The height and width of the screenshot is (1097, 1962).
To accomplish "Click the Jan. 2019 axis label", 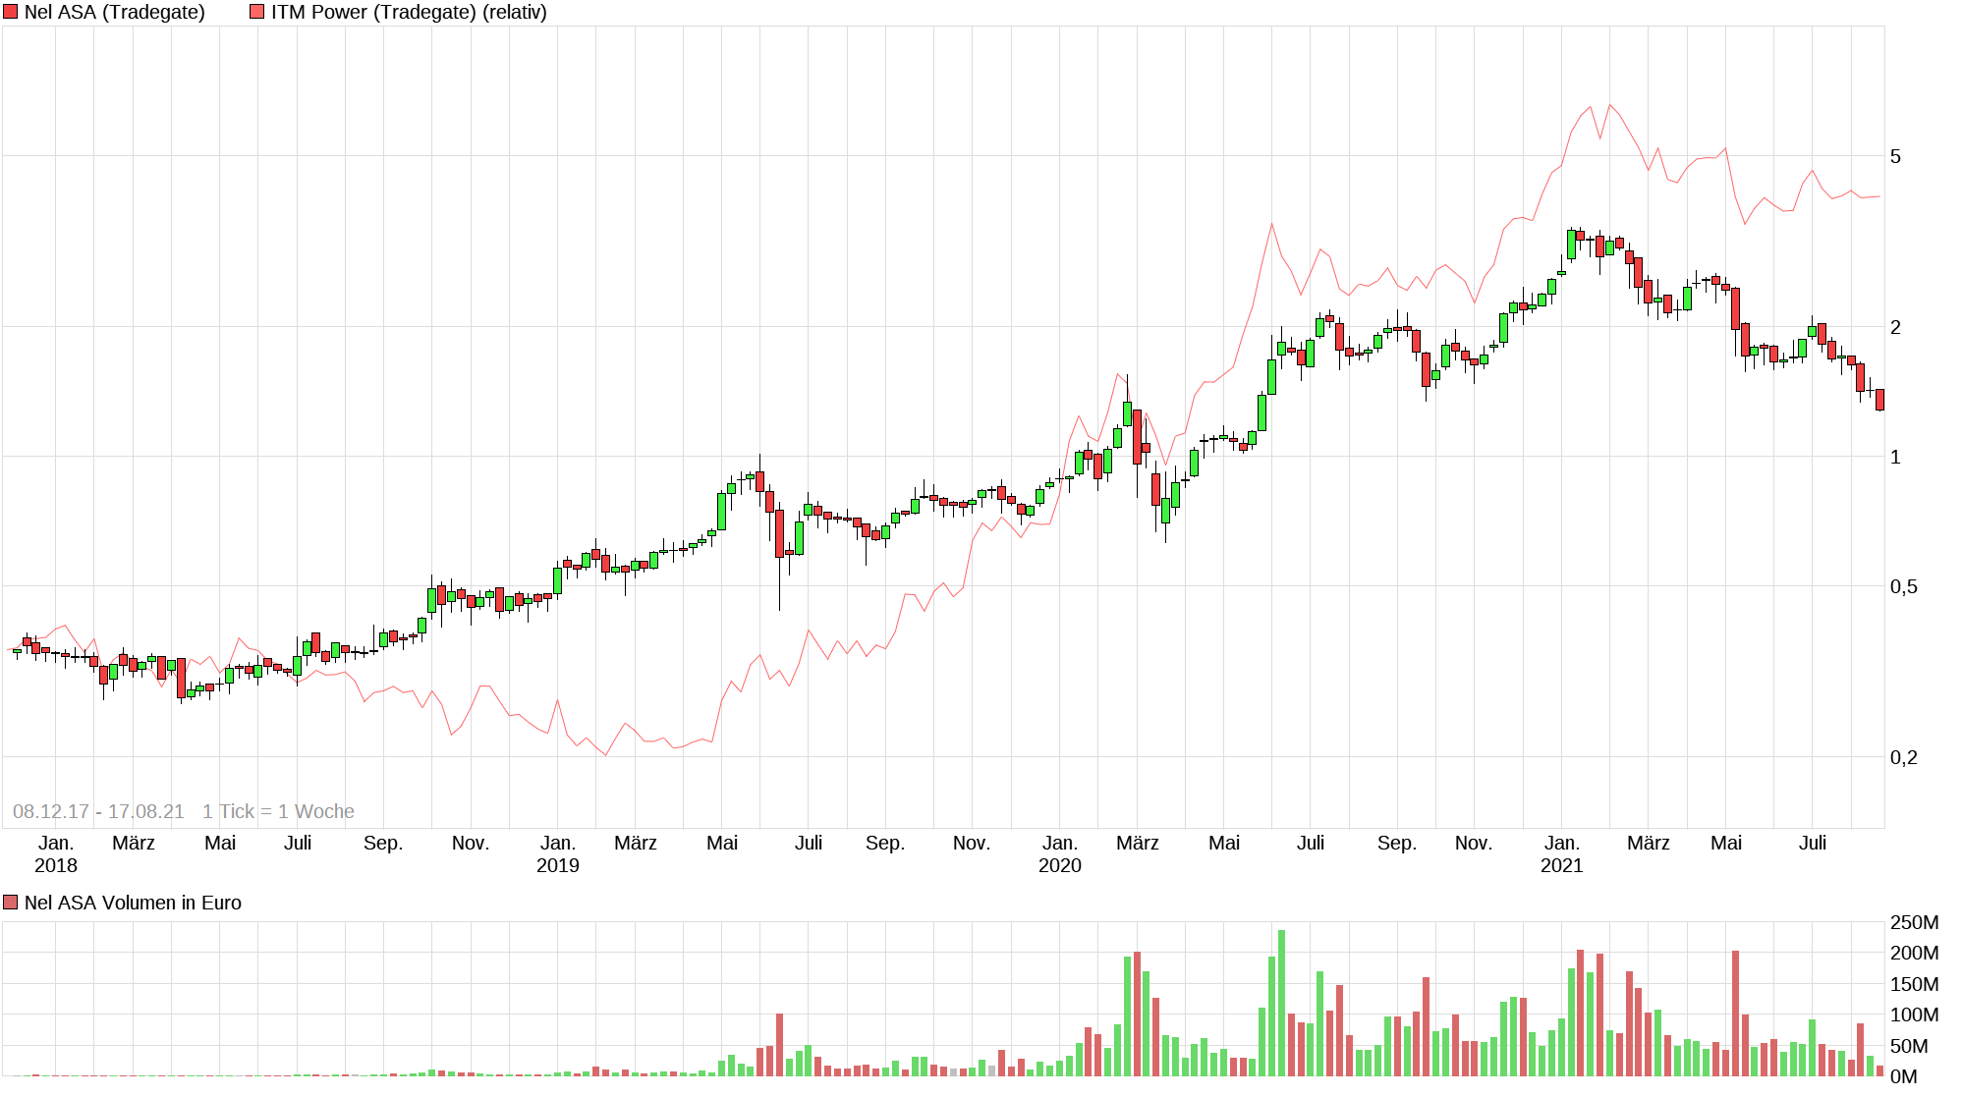I will click(x=557, y=853).
